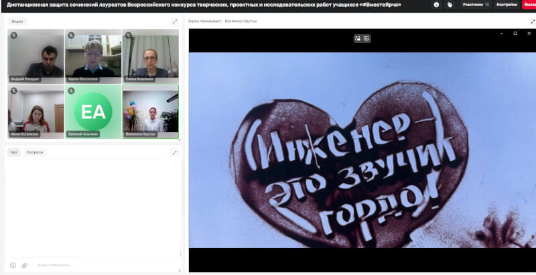Open the emoji picker in chat

tap(13, 265)
